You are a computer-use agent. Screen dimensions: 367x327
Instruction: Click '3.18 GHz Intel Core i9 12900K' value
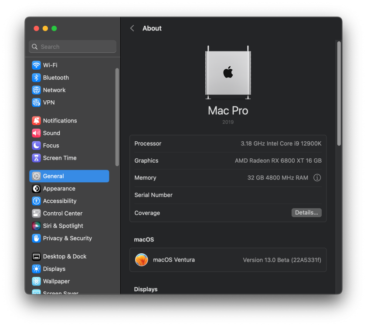281,143
